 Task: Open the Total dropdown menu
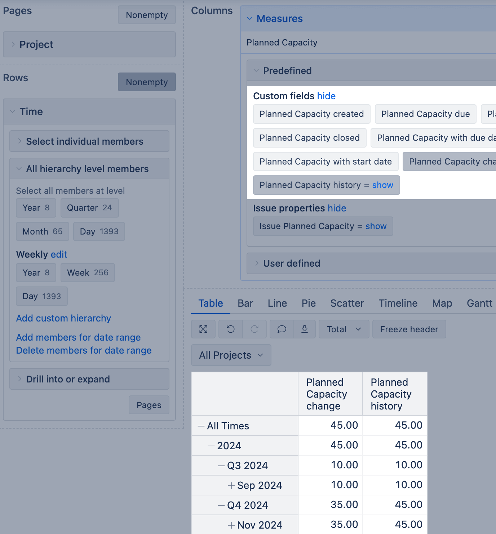344,329
